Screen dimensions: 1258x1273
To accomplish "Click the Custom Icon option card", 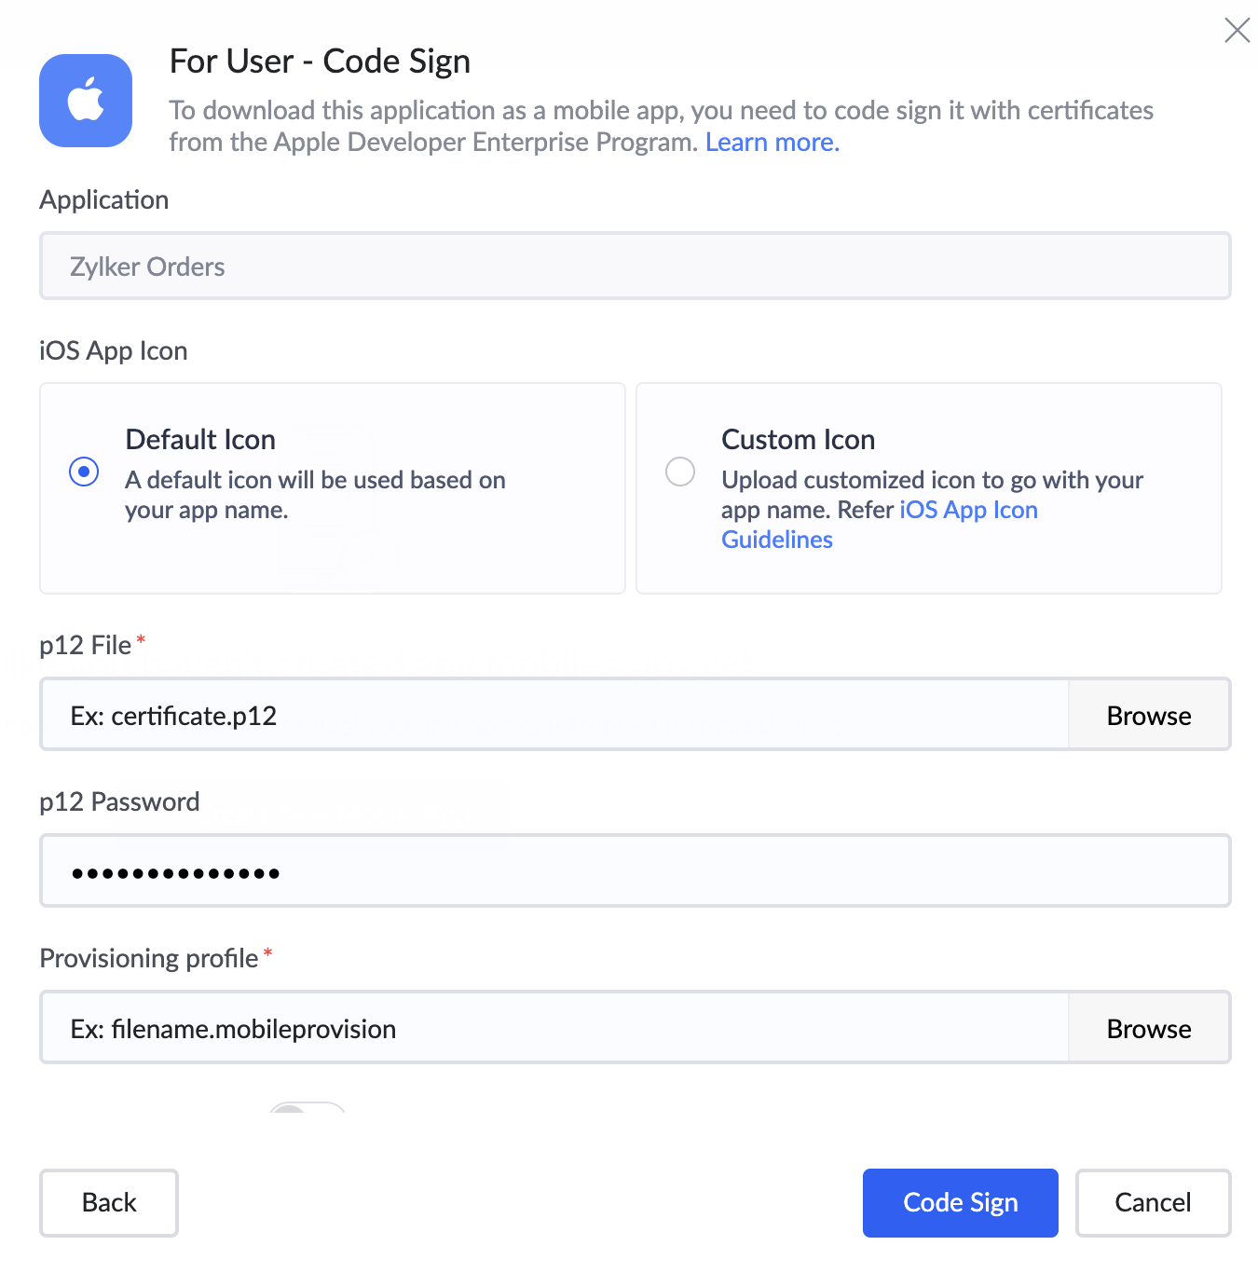I will pyautogui.click(x=928, y=487).
